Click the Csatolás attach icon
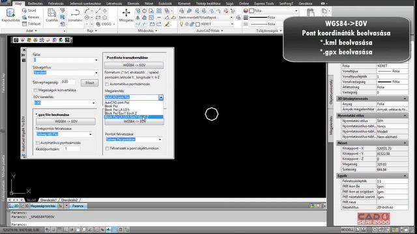 tap(51, 13)
